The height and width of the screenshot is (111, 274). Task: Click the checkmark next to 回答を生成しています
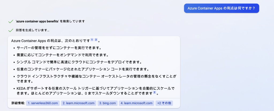11,30
